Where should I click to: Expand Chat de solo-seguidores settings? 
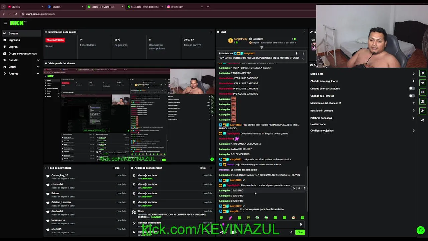click(x=413, y=81)
